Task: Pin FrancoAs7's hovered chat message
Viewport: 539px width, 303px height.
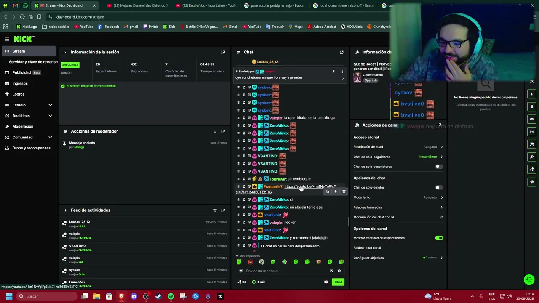Action: point(336,191)
